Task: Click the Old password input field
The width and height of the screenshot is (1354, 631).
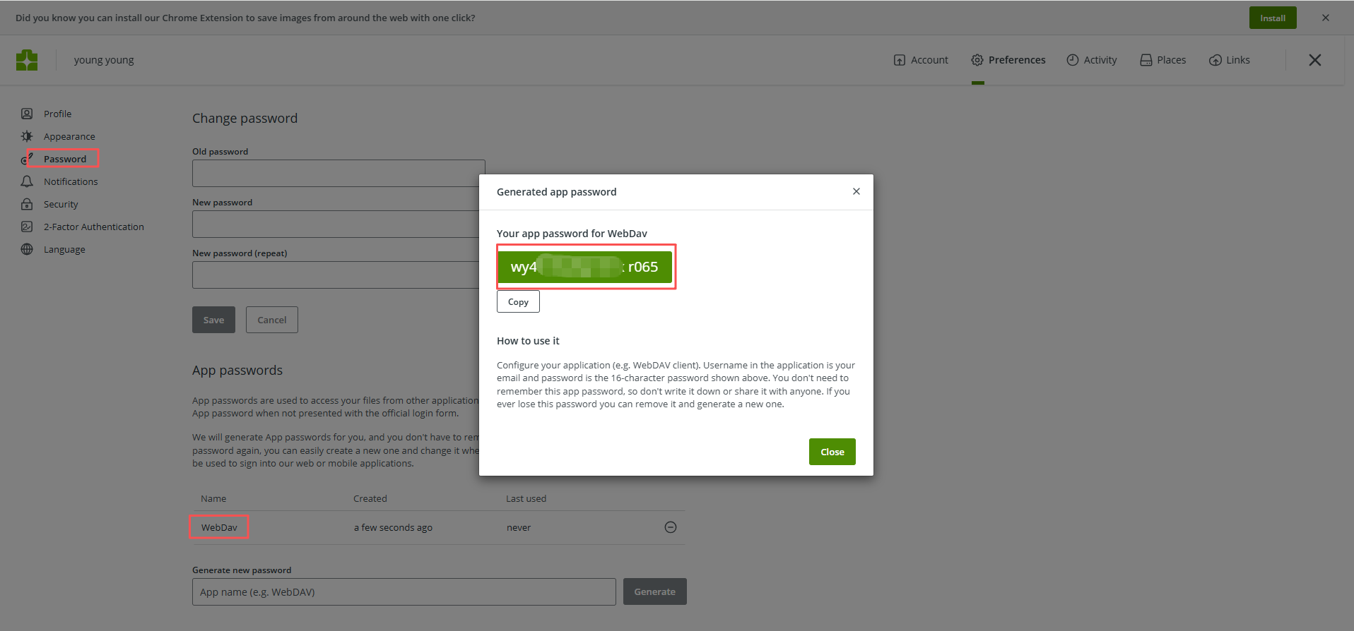Action: tap(338, 173)
